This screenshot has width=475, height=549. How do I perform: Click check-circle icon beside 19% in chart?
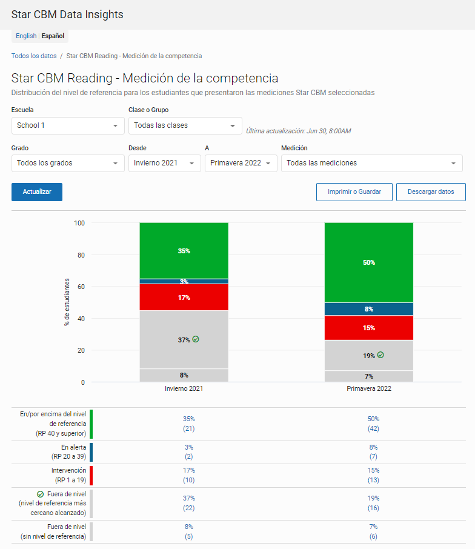coord(380,355)
